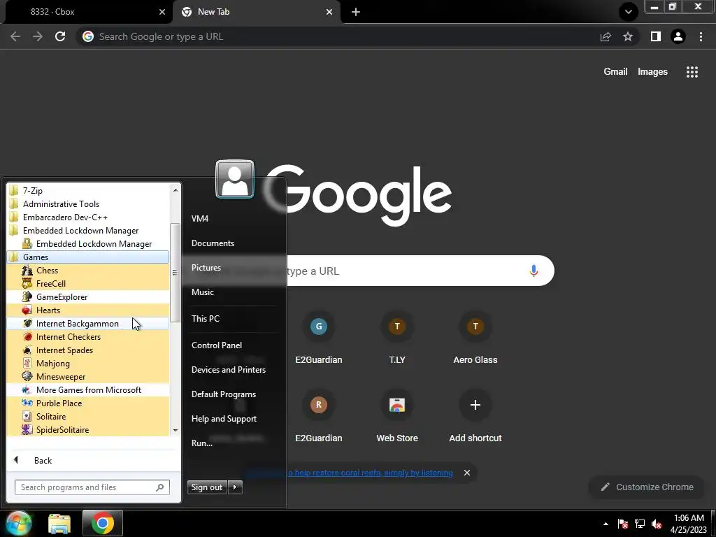Open the Web Store shortcut
The image size is (716, 537).
click(x=397, y=417)
